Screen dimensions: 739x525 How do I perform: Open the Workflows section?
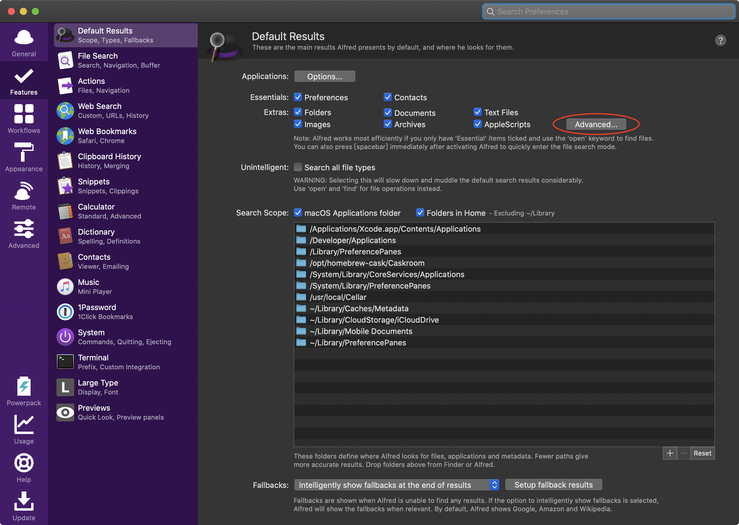(x=24, y=118)
